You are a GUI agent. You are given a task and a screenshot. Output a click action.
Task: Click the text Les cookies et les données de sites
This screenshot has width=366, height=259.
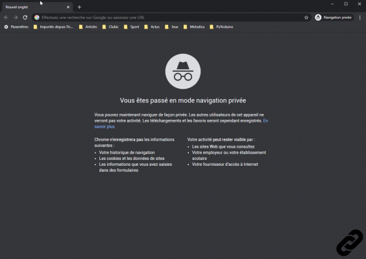coord(132,159)
